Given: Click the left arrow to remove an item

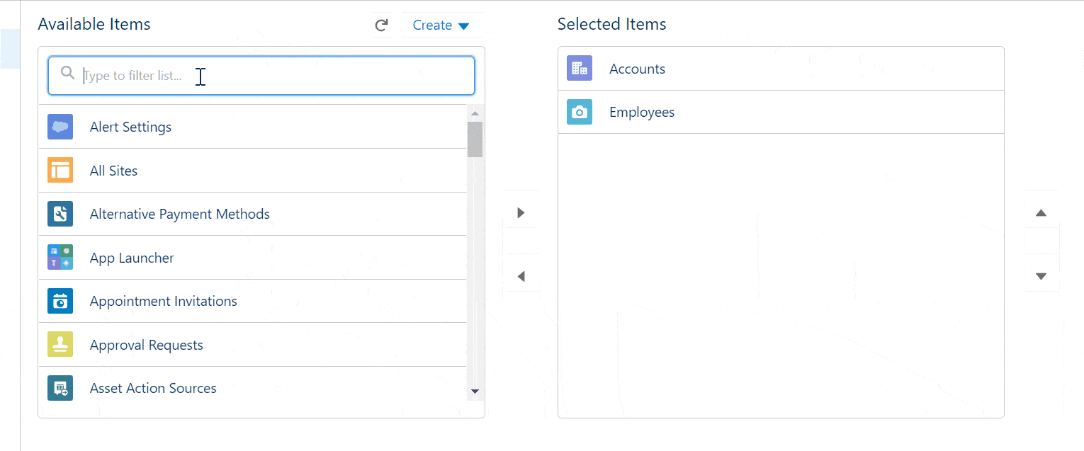Looking at the screenshot, I should pos(521,276).
